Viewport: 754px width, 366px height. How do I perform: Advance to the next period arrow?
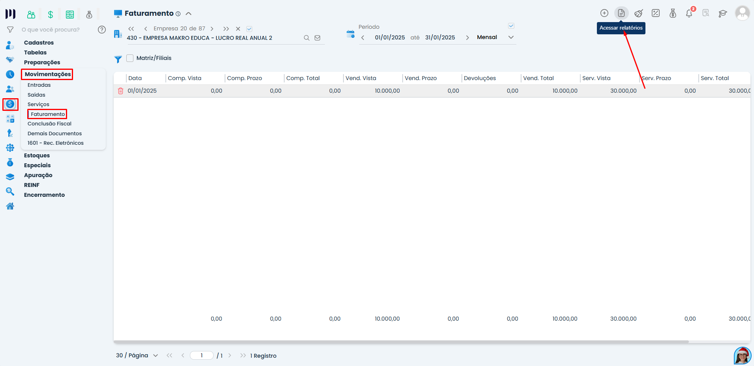pyautogui.click(x=467, y=38)
